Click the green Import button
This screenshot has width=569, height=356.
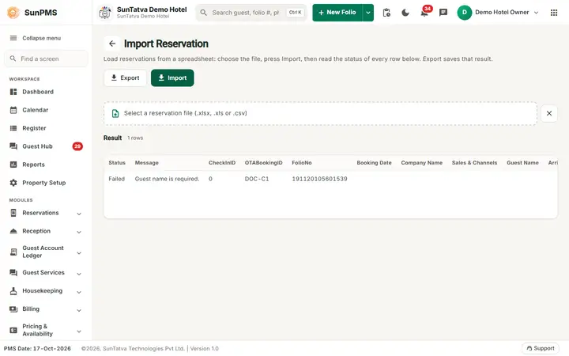click(172, 78)
